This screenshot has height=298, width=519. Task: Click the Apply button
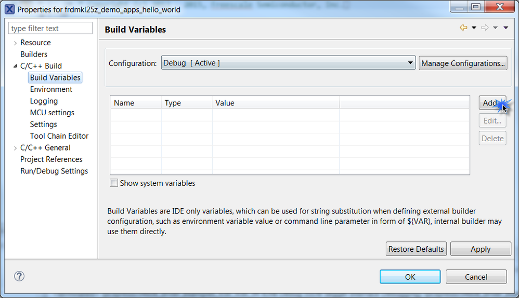tap(481, 249)
